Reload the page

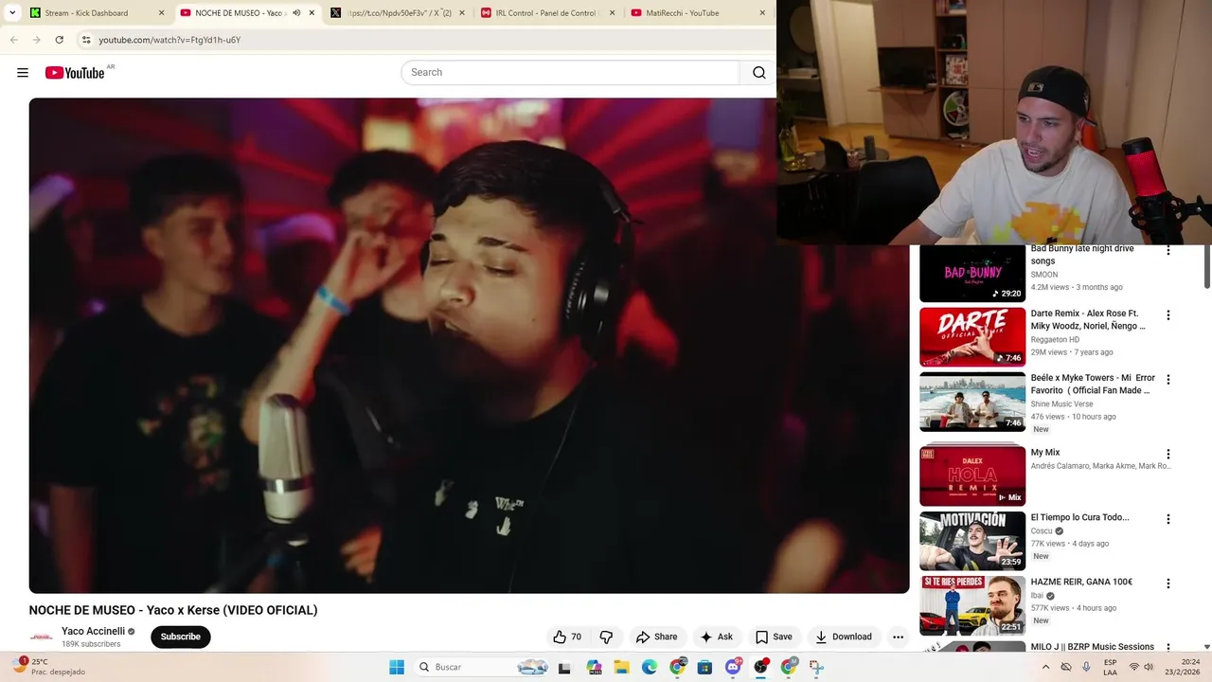[x=59, y=40]
